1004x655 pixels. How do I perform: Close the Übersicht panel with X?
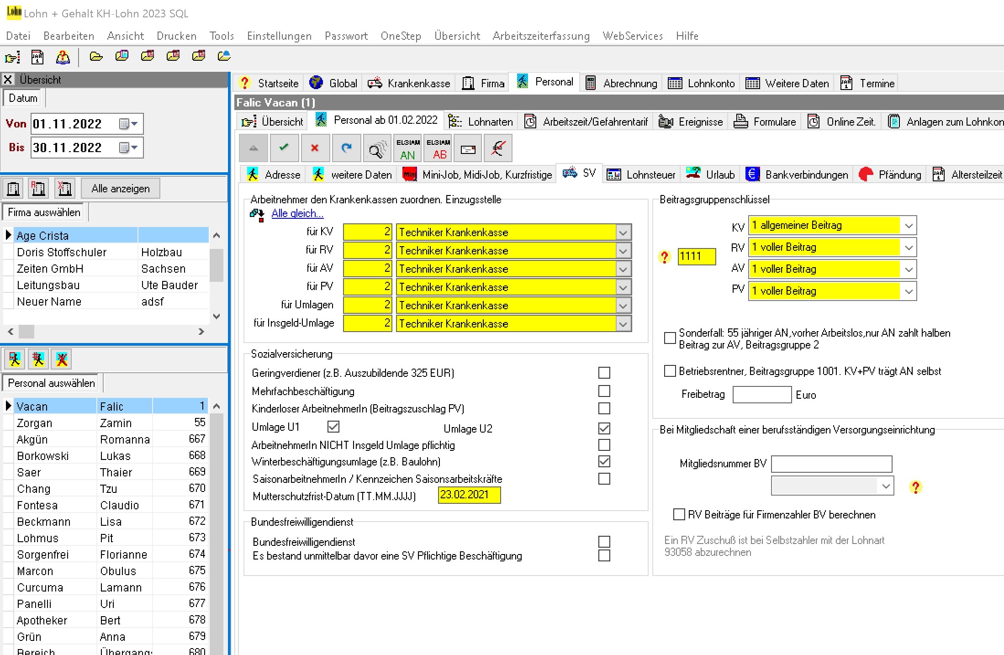click(x=8, y=79)
